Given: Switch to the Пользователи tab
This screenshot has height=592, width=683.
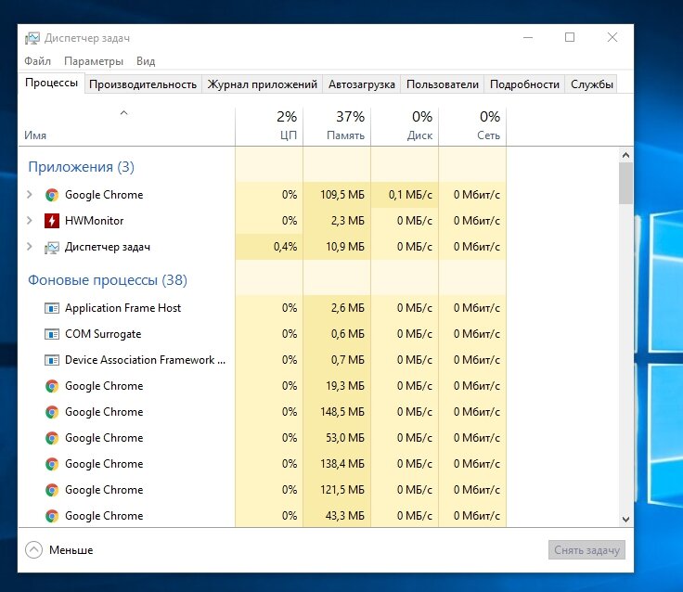Looking at the screenshot, I should click(443, 84).
